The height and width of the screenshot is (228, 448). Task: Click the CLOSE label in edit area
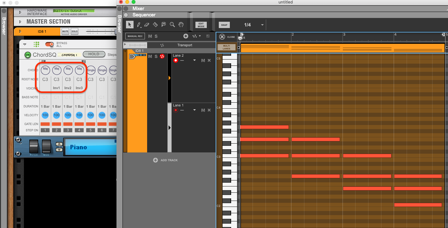[x=231, y=37]
